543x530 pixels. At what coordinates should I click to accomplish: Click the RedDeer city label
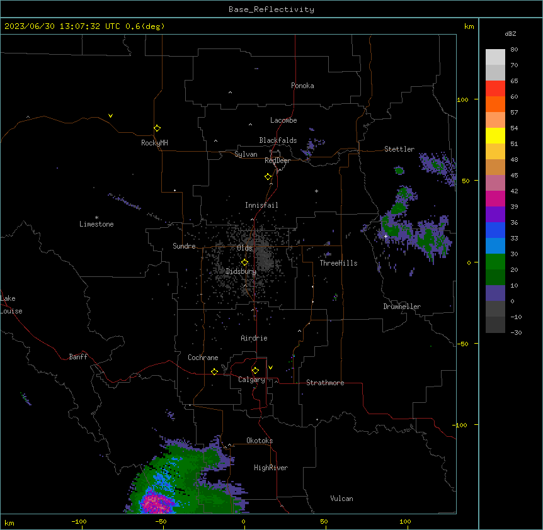pos(277,161)
